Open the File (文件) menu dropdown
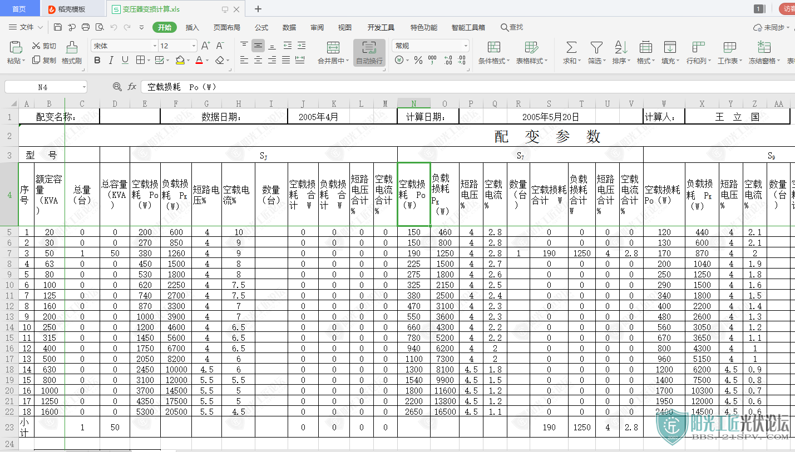The width and height of the screenshot is (795, 452). (x=26, y=27)
